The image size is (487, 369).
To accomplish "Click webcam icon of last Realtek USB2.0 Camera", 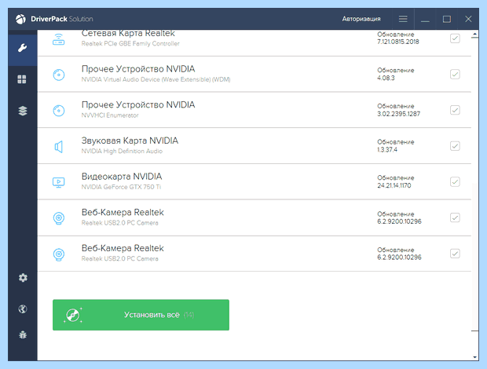I will point(59,254).
